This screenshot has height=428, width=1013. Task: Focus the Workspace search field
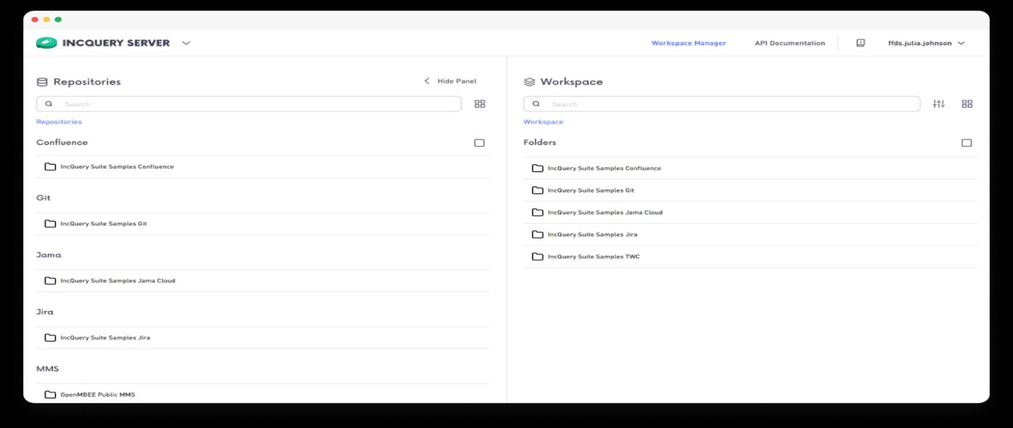[722, 104]
